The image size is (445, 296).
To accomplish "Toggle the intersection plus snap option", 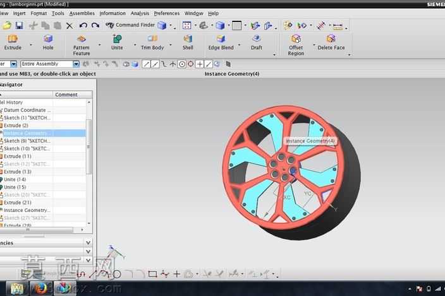I will (200, 64).
